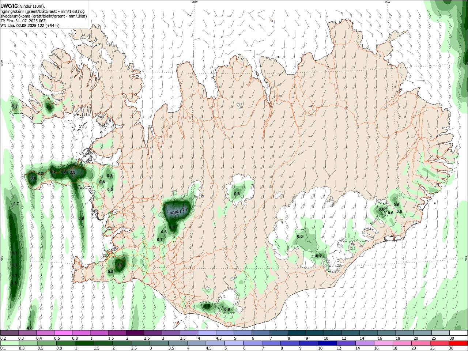This screenshot has width=468, height=351.
Task: Click the violet 14 swatch, lower legend row
Action: pyautogui.click(x=365, y=343)
